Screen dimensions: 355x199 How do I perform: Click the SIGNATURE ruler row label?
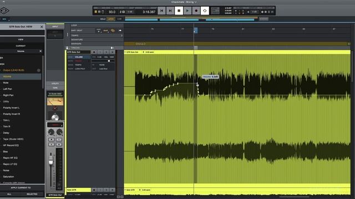tap(77, 40)
